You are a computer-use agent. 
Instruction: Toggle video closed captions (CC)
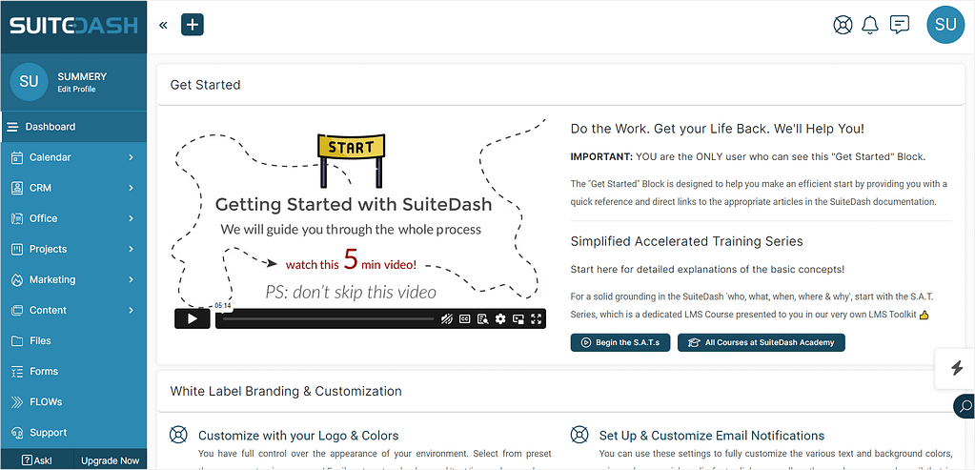464,319
